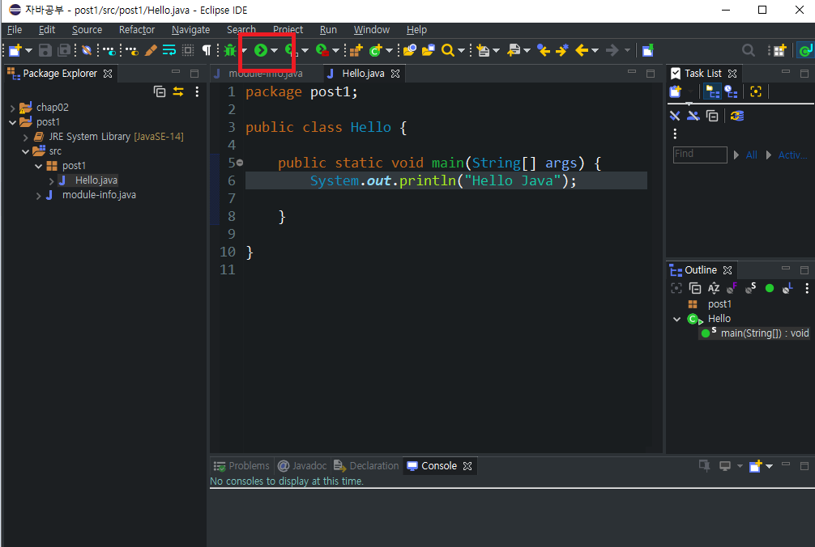The height and width of the screenshot is (547, 815).
Task: Open Package Explorer view menu dots
Action: [x=197, y=92]
